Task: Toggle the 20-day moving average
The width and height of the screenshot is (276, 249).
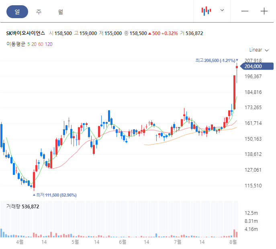Action: [x=34, y=44]
